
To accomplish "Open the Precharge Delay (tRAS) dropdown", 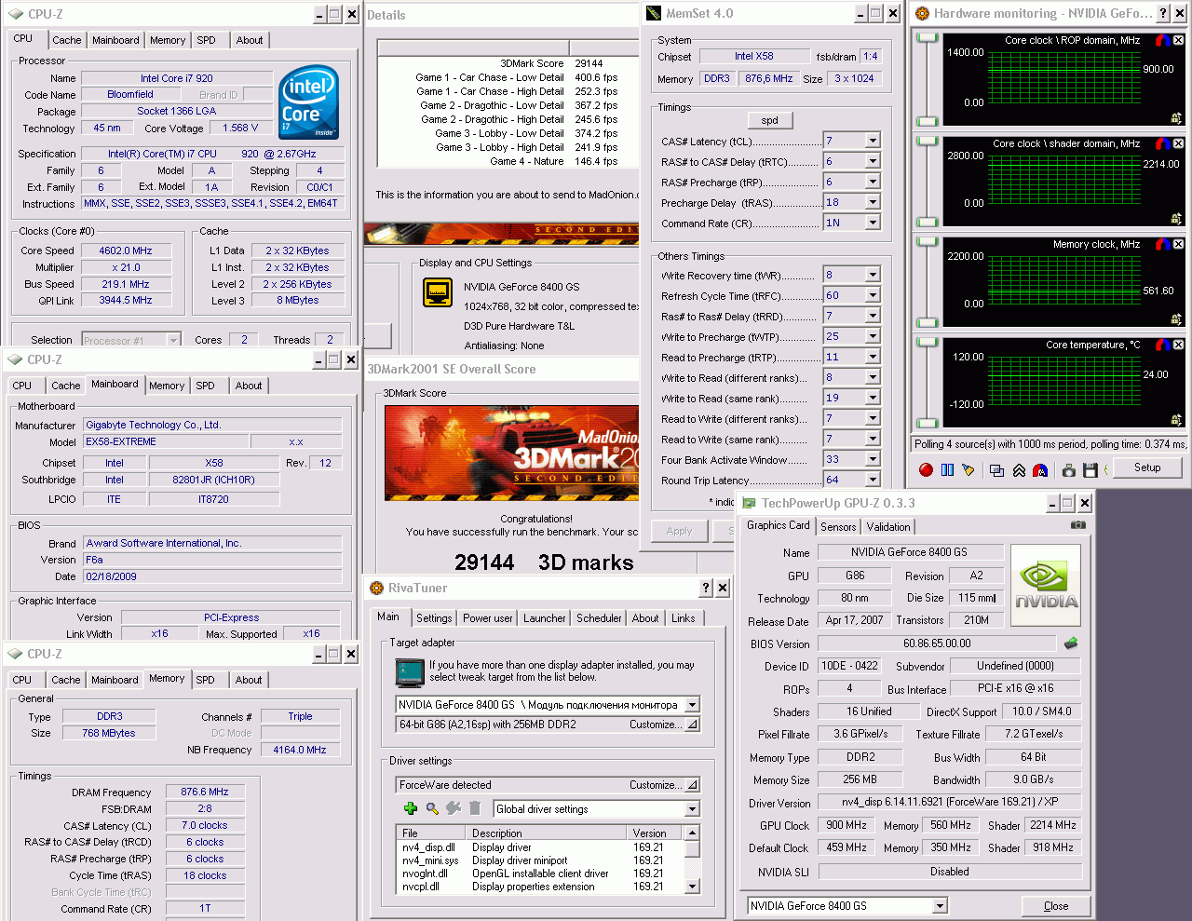I will click(873, 202).
